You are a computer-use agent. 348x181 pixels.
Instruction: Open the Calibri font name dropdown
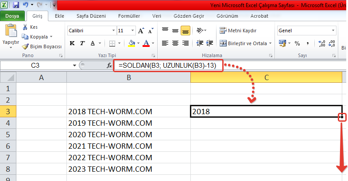point(112,31)
